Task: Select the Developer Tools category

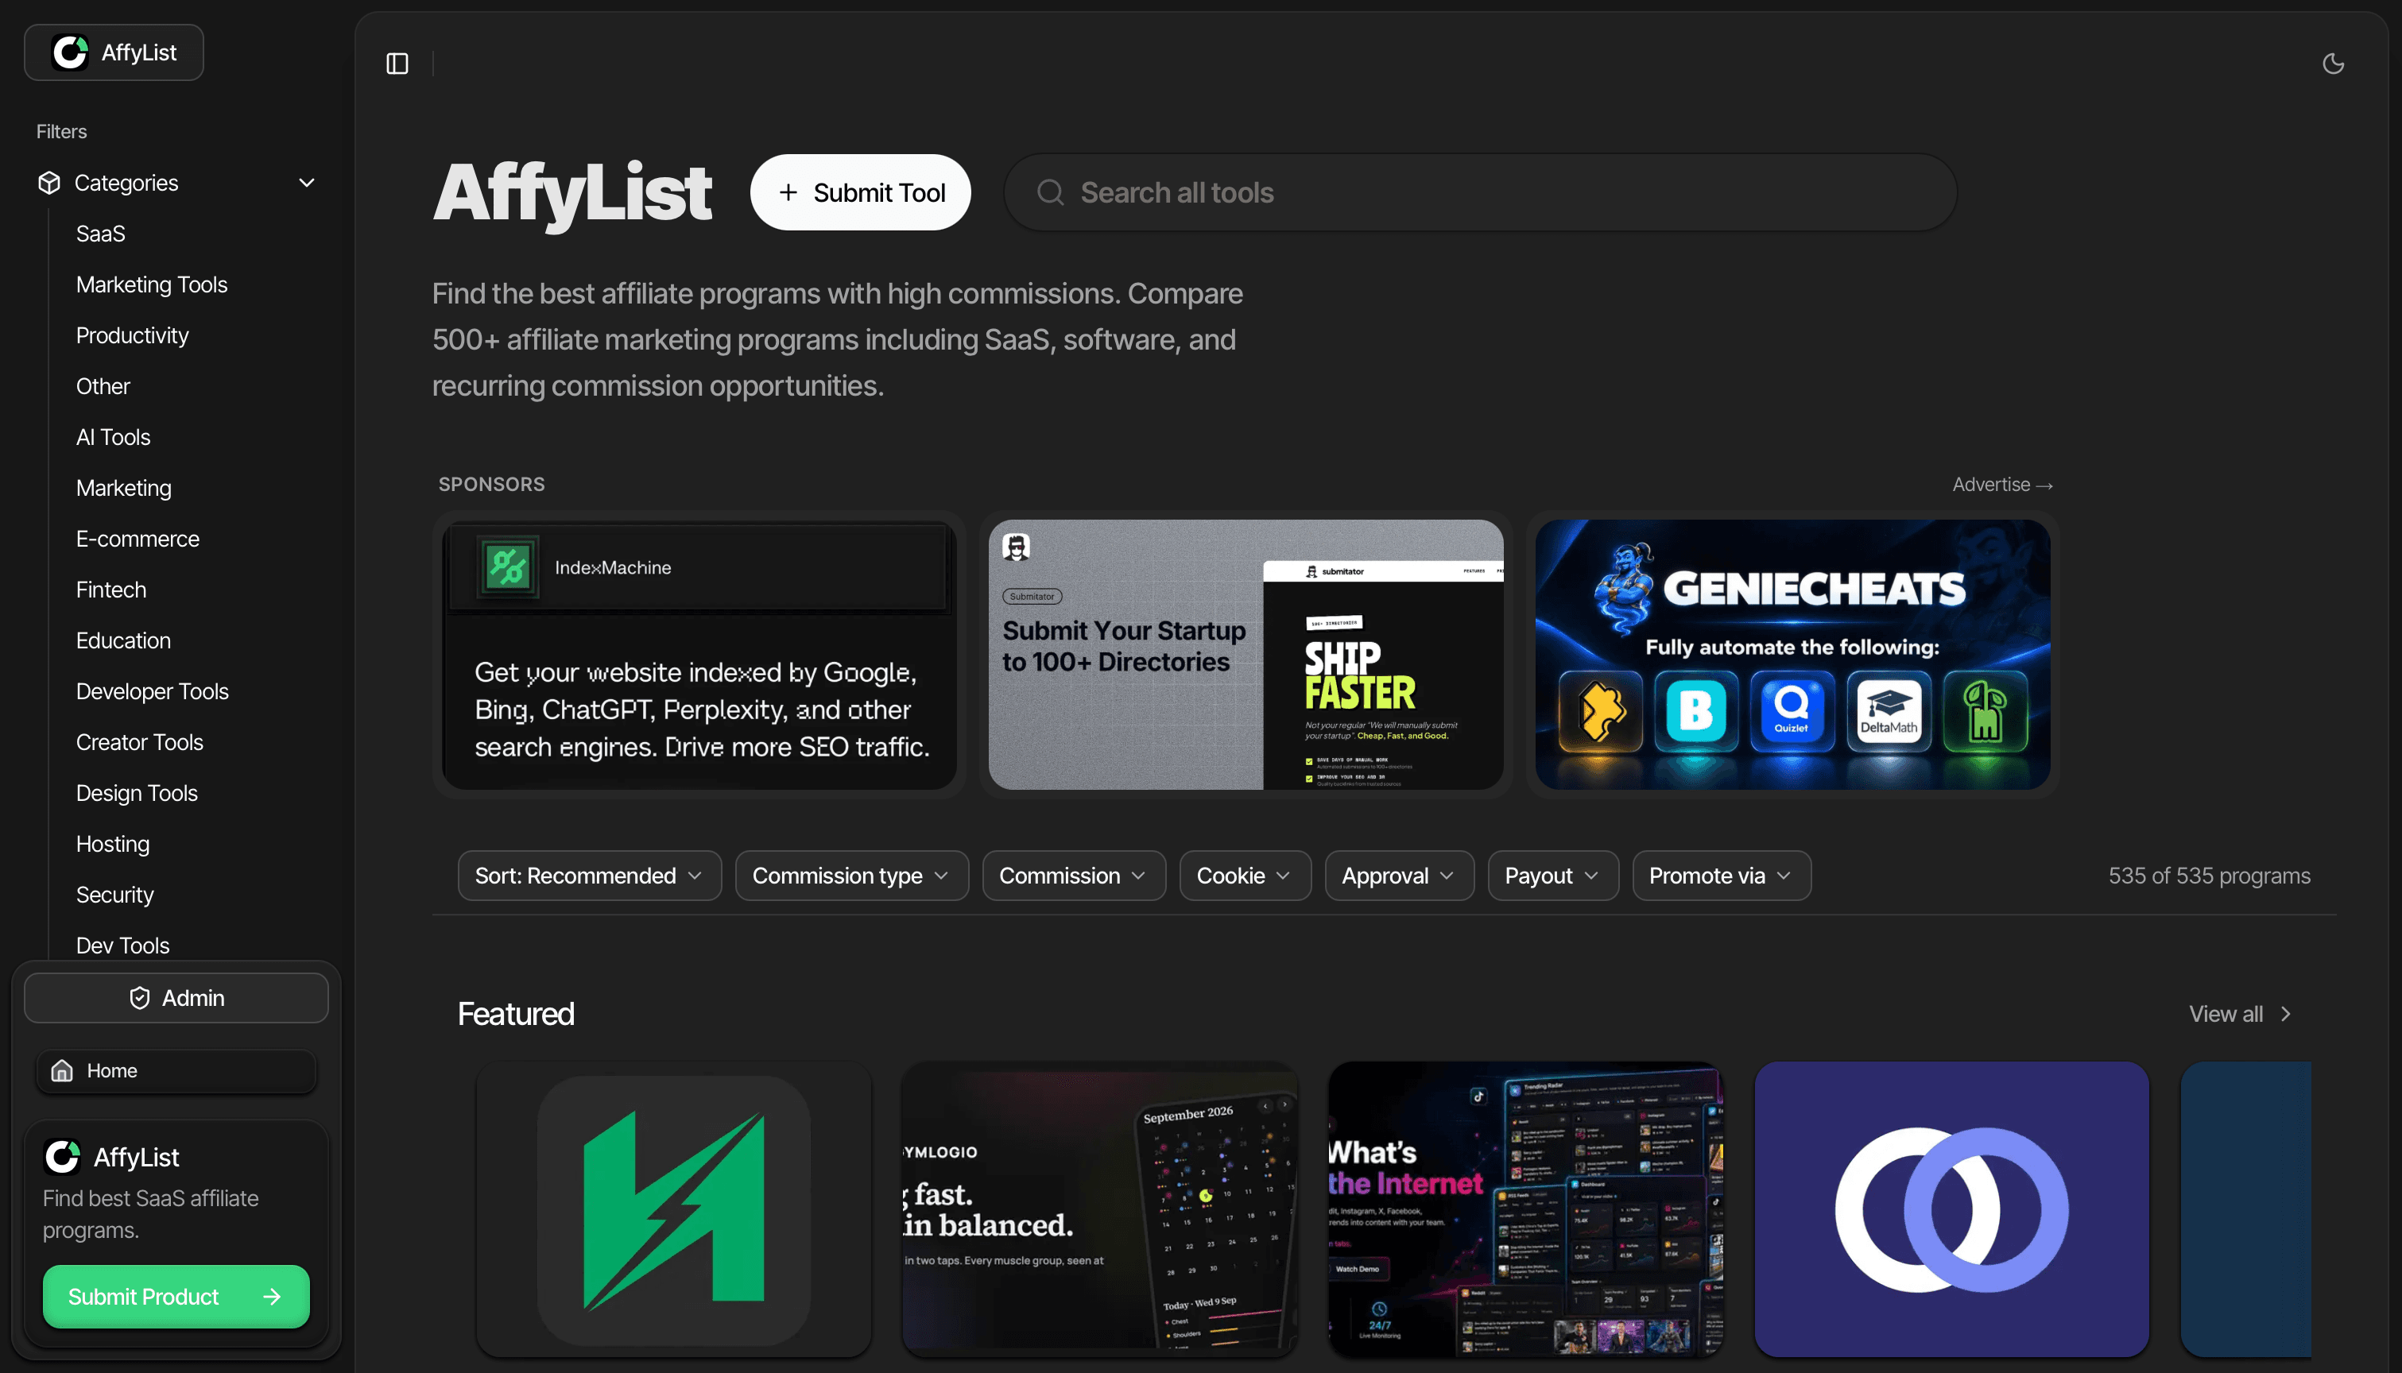Action: tap(153, 692)
